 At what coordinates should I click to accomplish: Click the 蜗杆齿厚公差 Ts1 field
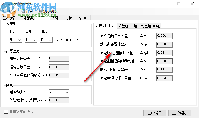[59, 59]
